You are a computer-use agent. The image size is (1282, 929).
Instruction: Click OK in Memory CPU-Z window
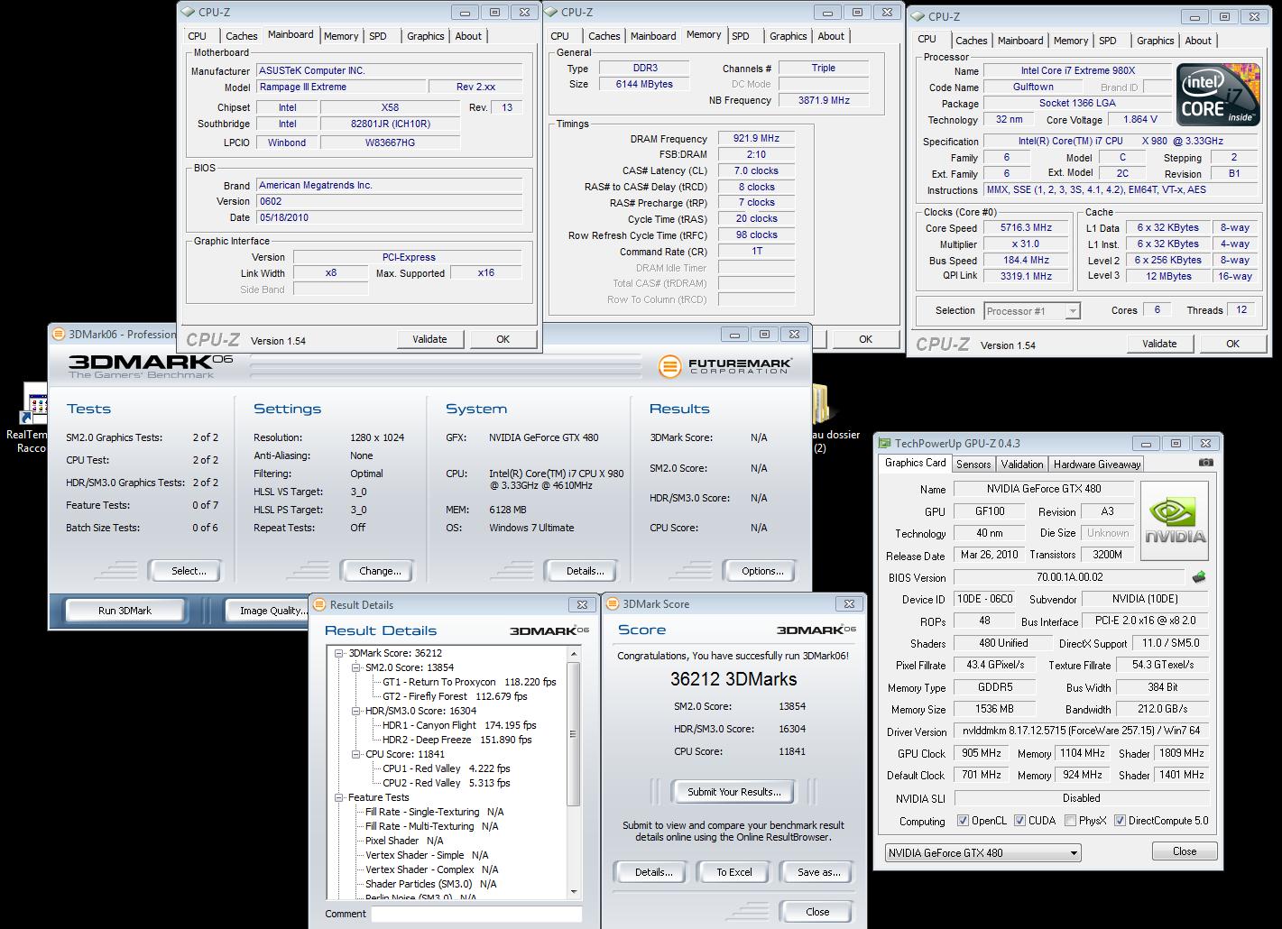[x=865, y=339]
